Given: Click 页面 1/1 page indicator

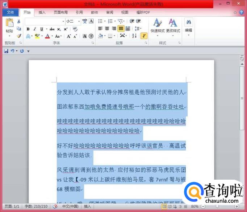Looking at the screenshot, I should pos(12,206).
